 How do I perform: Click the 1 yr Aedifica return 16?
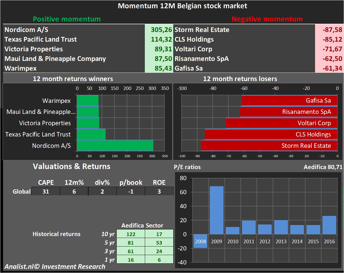(x=131, y=260)
